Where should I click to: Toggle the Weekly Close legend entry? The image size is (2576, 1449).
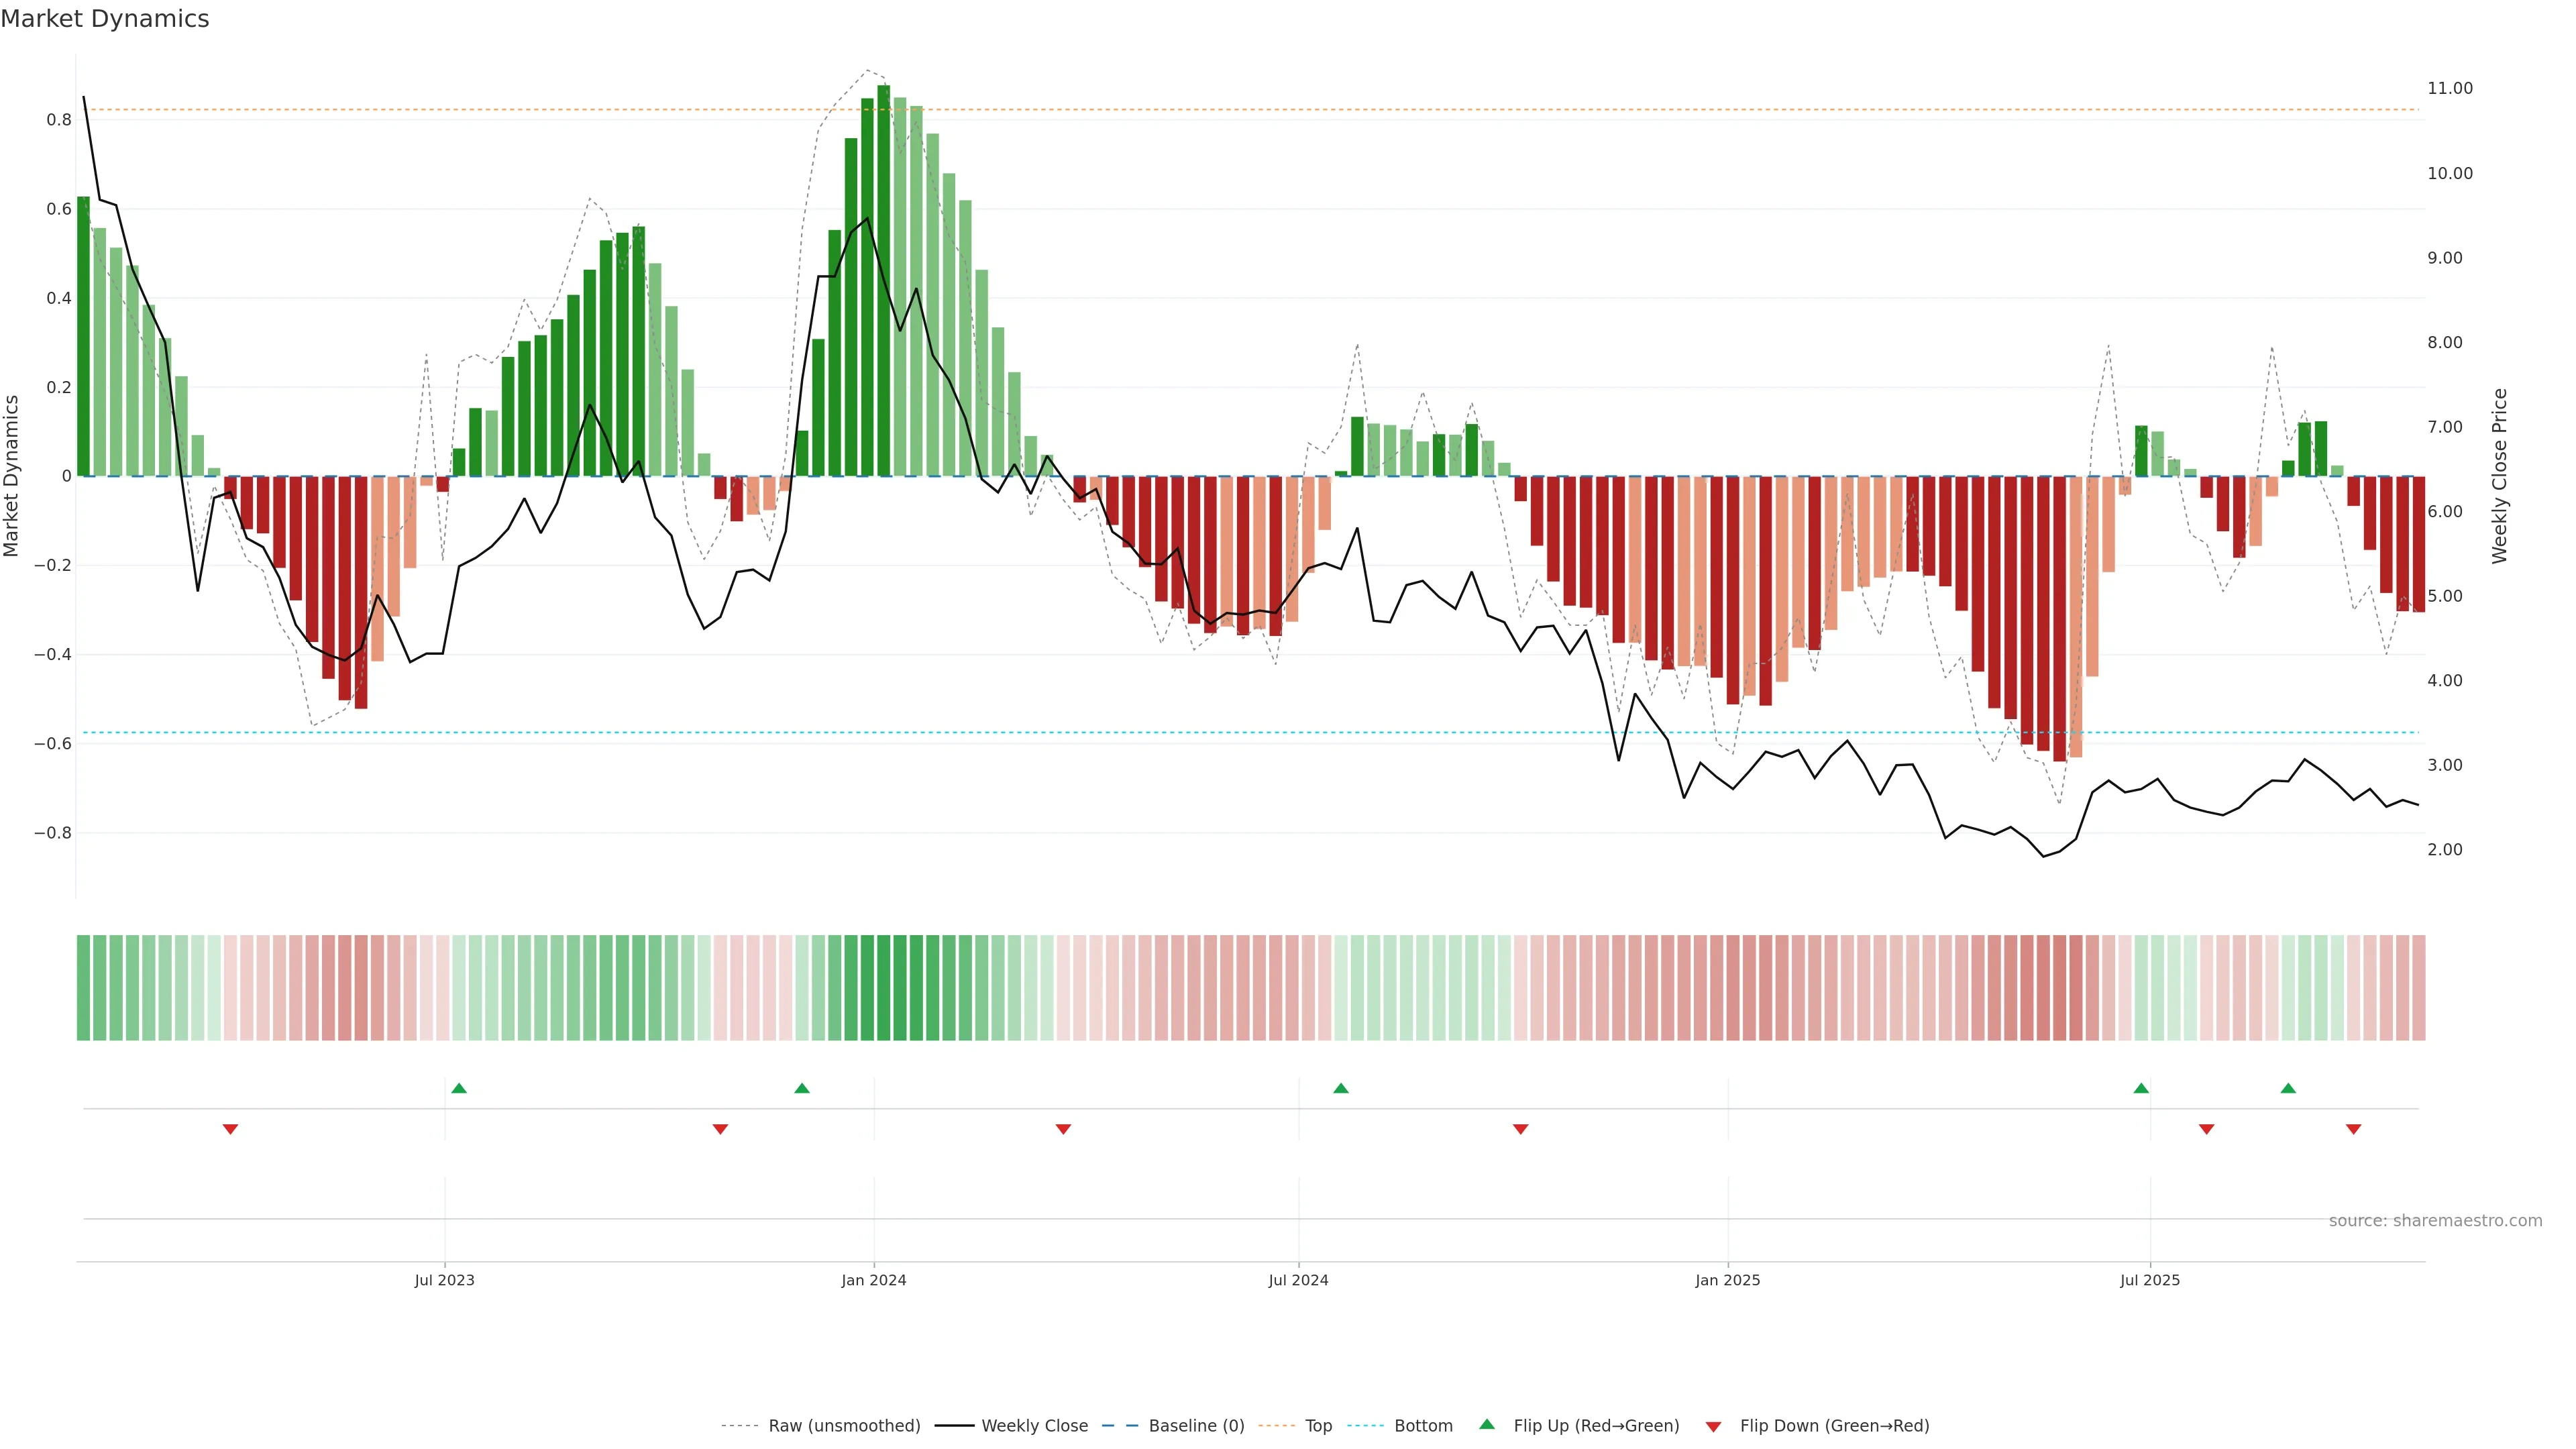1034,1426
